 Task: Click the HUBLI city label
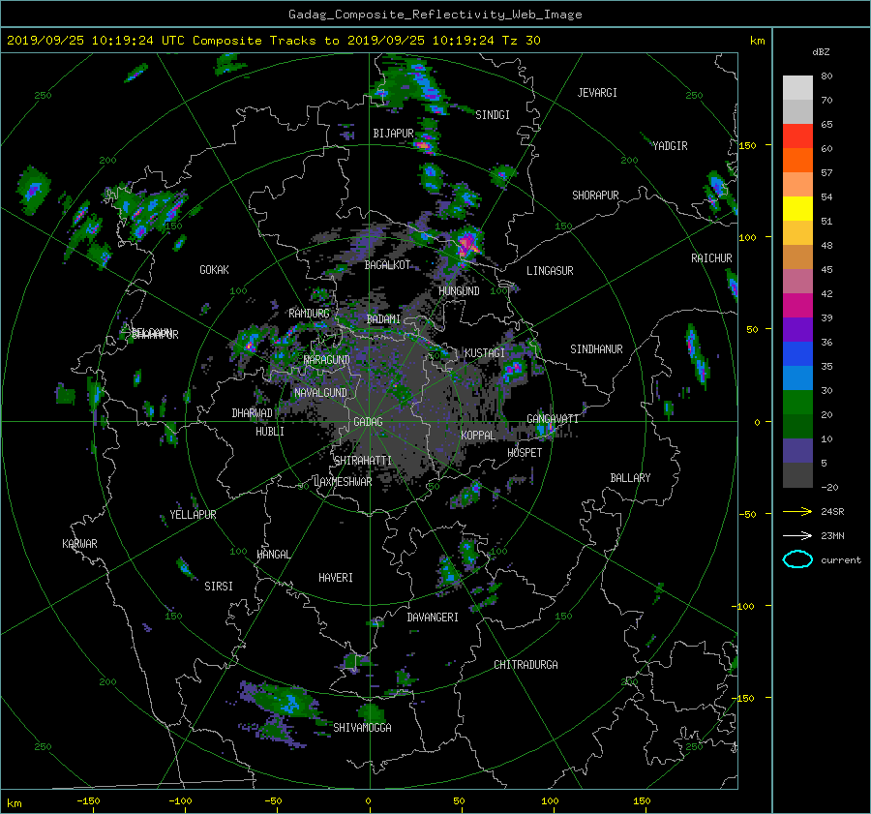point(270,432)
